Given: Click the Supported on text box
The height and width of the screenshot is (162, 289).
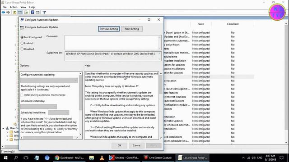Looking at the screenshot, I should [x=112, y=56].
